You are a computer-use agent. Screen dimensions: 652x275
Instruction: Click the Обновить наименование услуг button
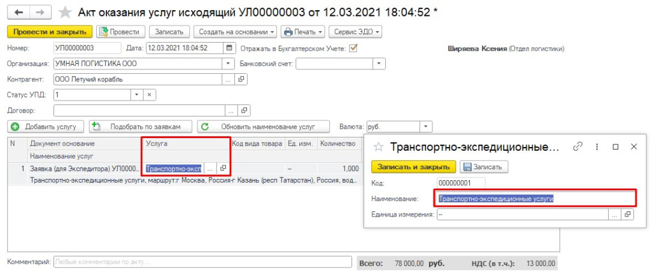click(264, 127)
